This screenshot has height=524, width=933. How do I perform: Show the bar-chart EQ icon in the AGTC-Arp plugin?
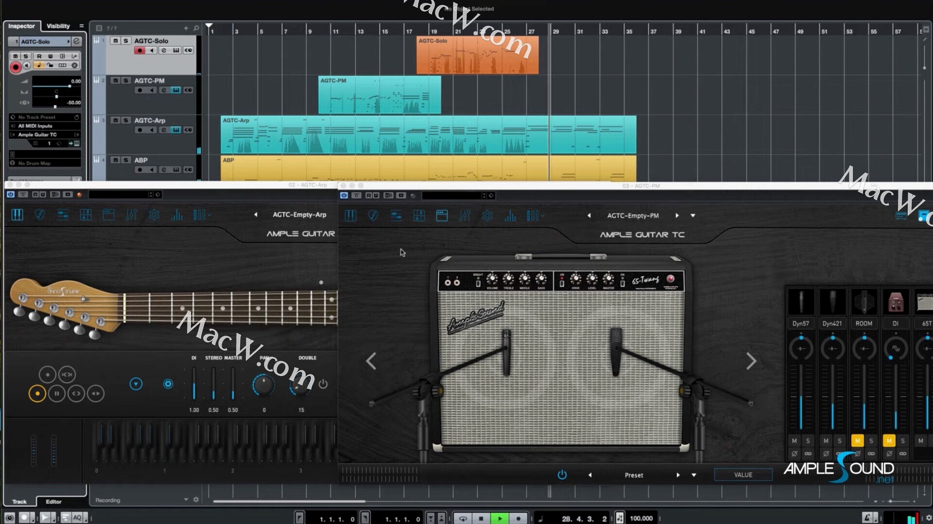(177, 214)
